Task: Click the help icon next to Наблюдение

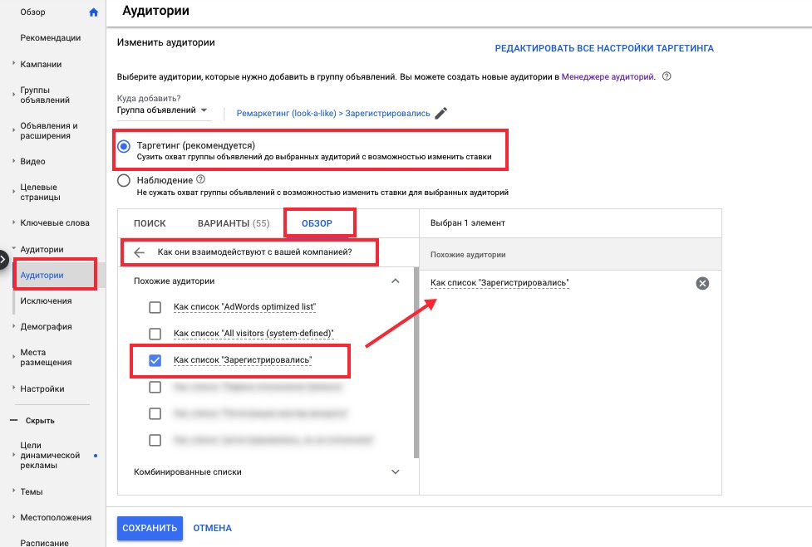Action: [200, 179]
